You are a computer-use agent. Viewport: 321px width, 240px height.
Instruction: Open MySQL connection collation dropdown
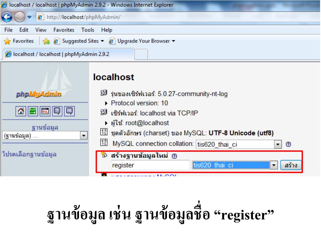(239, 144)
